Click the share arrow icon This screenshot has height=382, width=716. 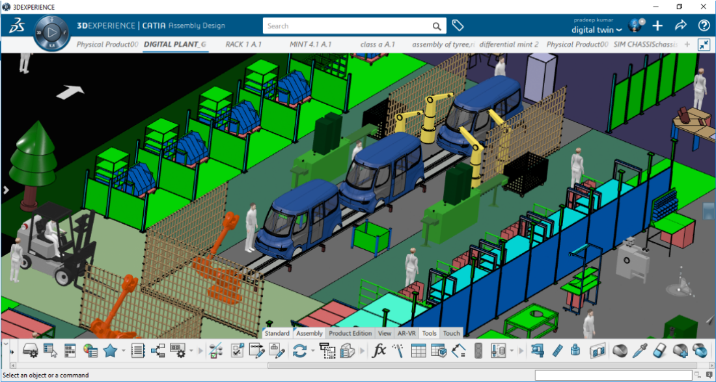(x=681, y=25)
